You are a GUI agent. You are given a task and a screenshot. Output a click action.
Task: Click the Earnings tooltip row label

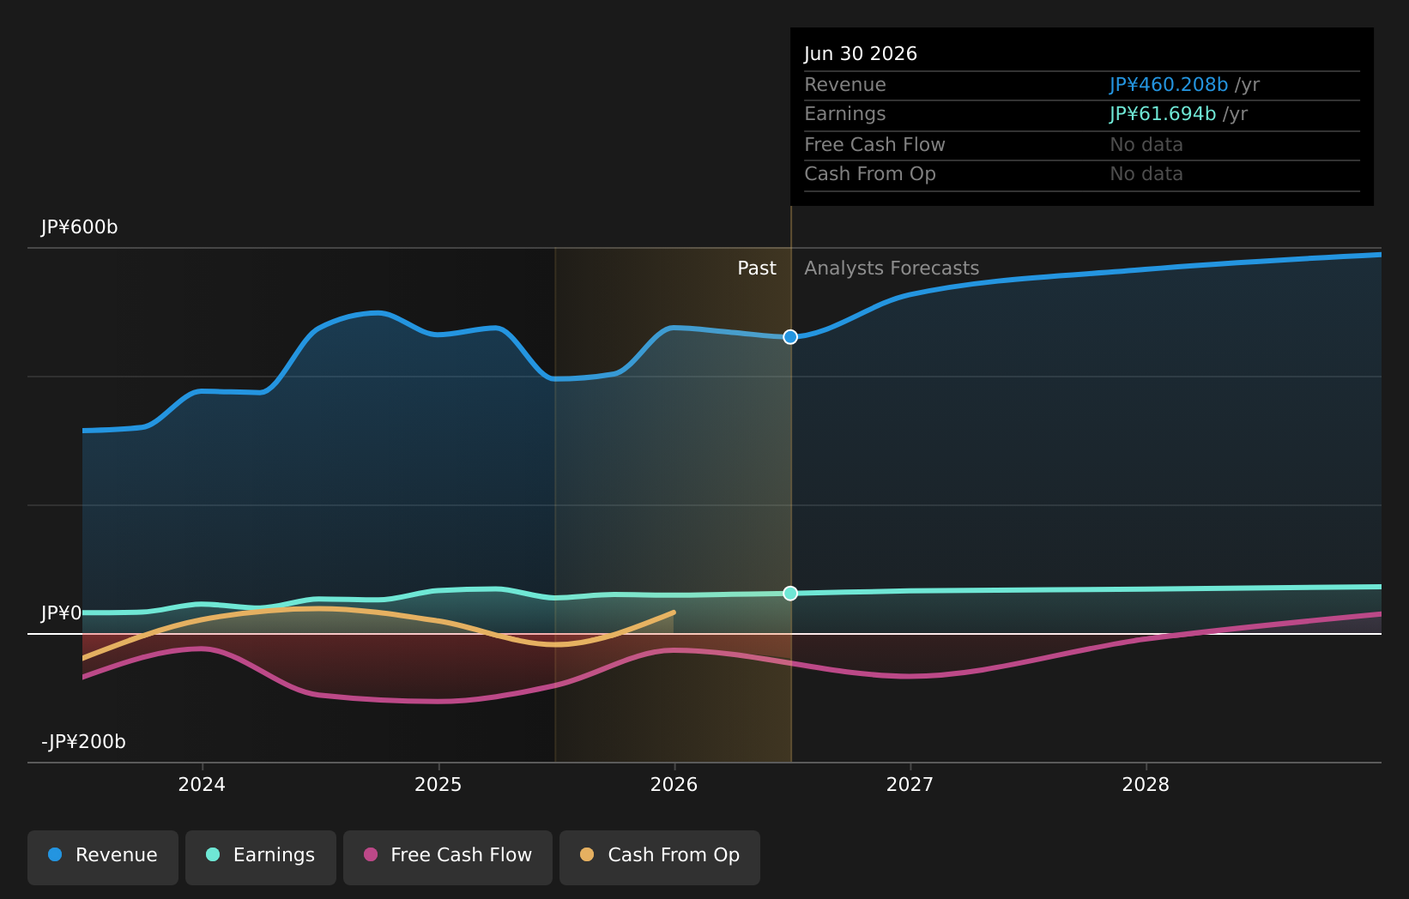845,114
